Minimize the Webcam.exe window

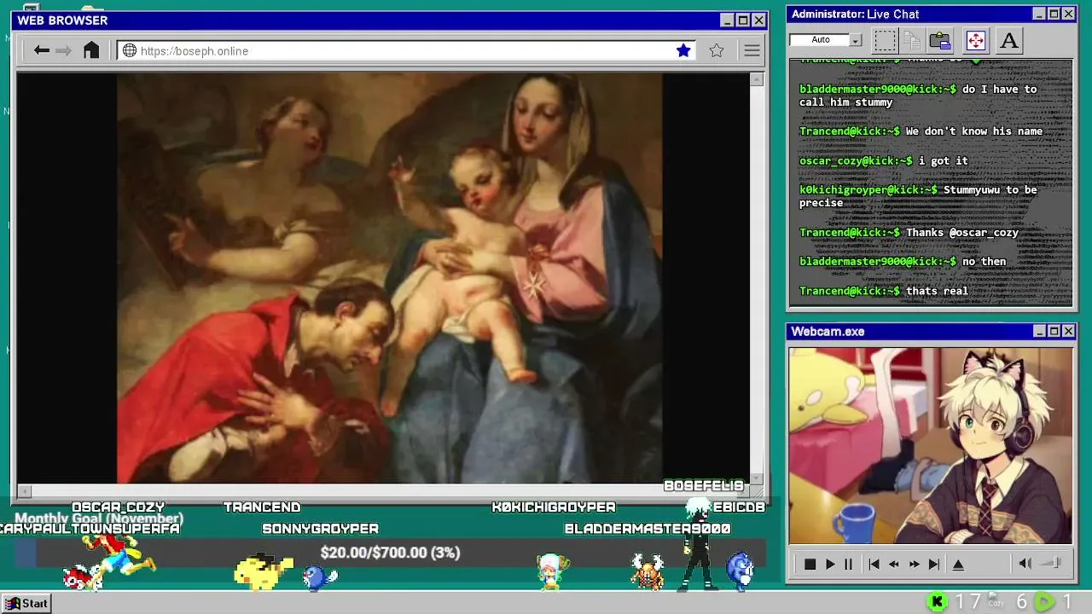pyautogui.click(x=1039, y=331)
